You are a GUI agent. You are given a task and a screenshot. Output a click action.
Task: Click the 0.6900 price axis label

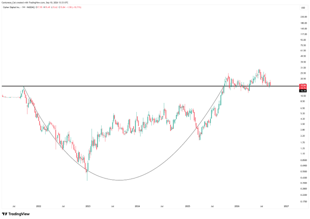(304, 166)
